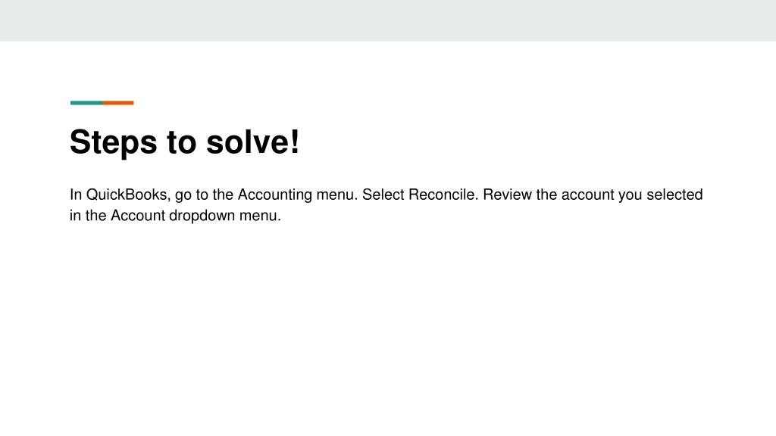This screenshot has height=436, width=776.
Task: Click the word 'QuickBooks' in the paragraph
Action: click(x=128, y=195)
